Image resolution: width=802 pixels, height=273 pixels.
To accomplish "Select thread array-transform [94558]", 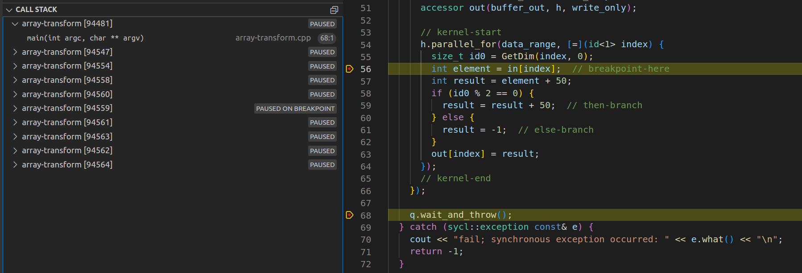I will [67, 80].
